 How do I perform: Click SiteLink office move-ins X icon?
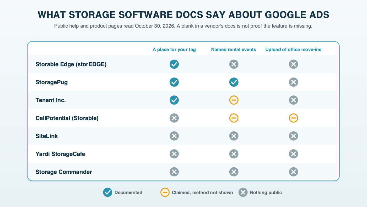(294, 136)
